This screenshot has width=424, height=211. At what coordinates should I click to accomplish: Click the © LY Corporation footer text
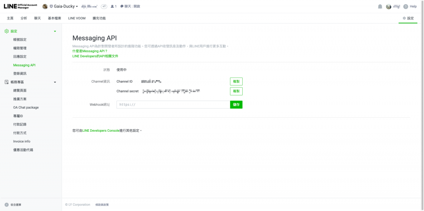pos(77,205)
